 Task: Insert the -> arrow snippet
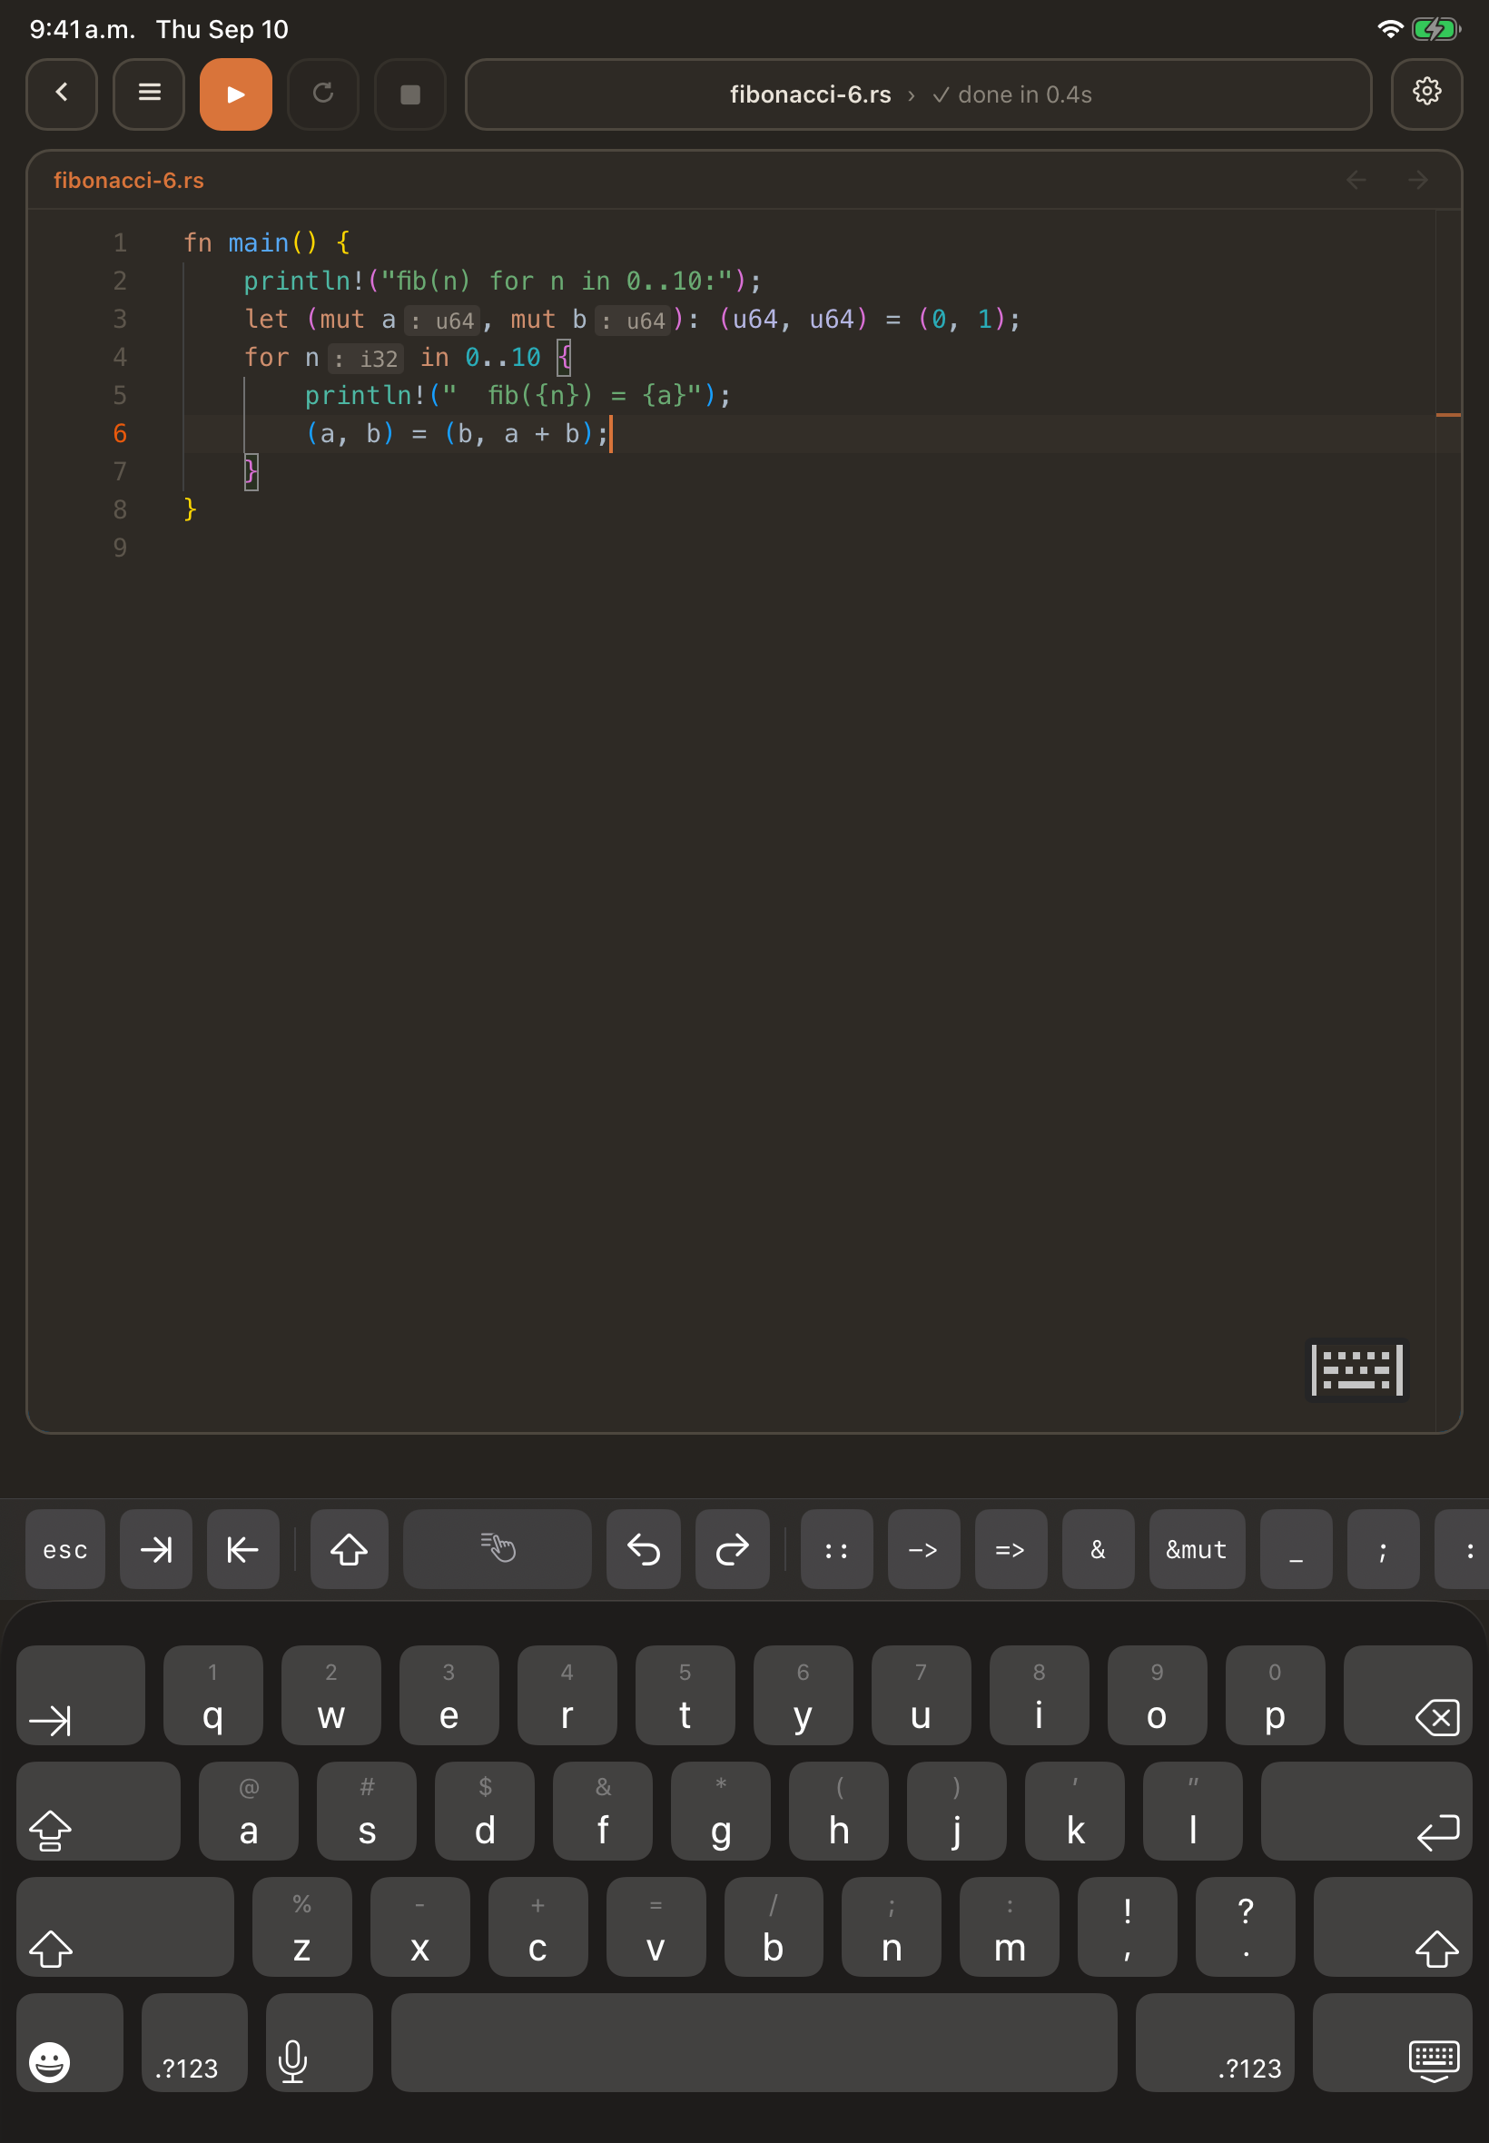tap(923, 1549)
